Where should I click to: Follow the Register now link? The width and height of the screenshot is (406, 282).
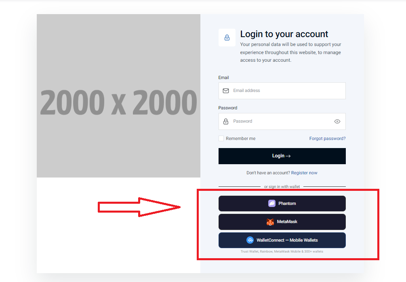(304, 173)
